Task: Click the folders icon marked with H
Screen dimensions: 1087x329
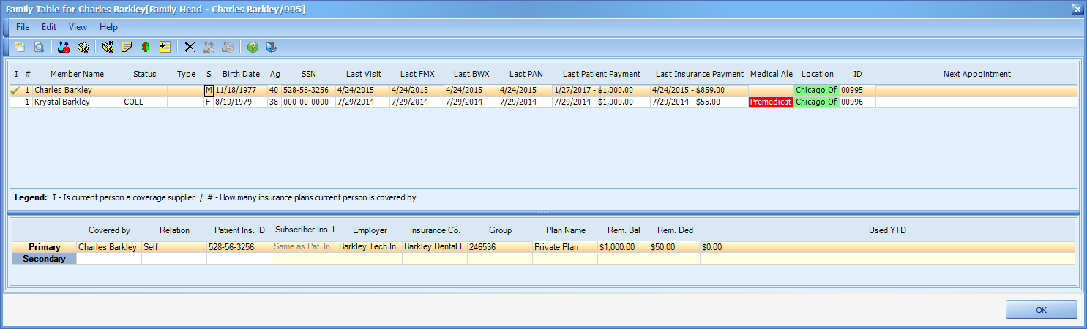Action: (108, 47)
